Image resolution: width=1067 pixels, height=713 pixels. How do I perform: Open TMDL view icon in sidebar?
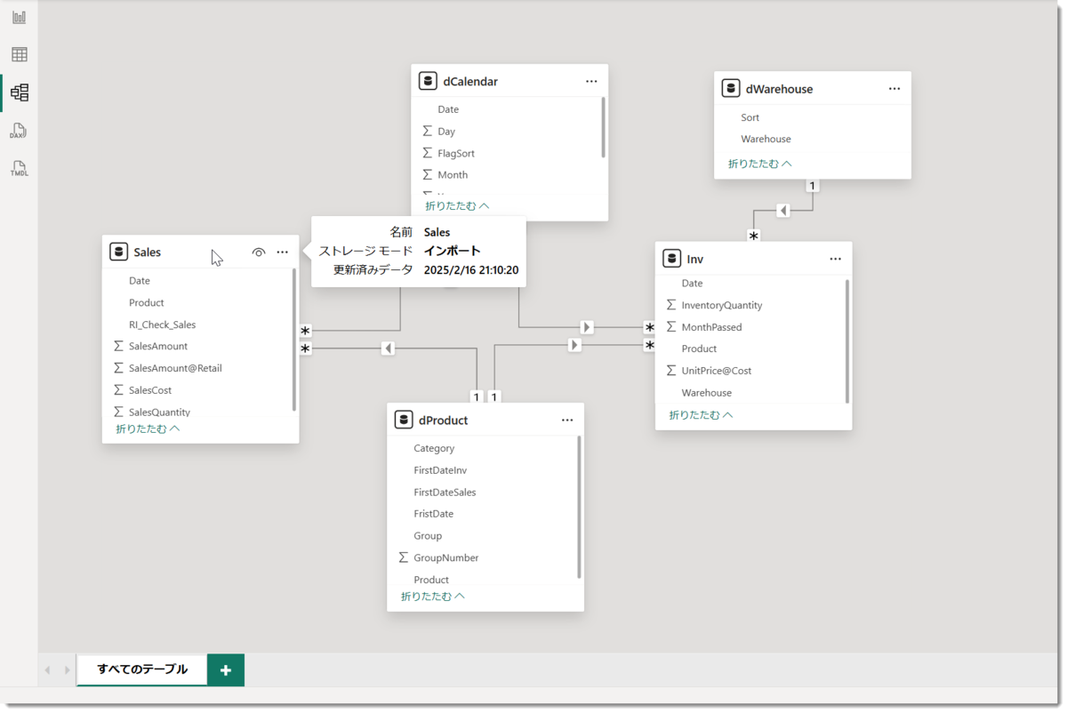[19, 168]
